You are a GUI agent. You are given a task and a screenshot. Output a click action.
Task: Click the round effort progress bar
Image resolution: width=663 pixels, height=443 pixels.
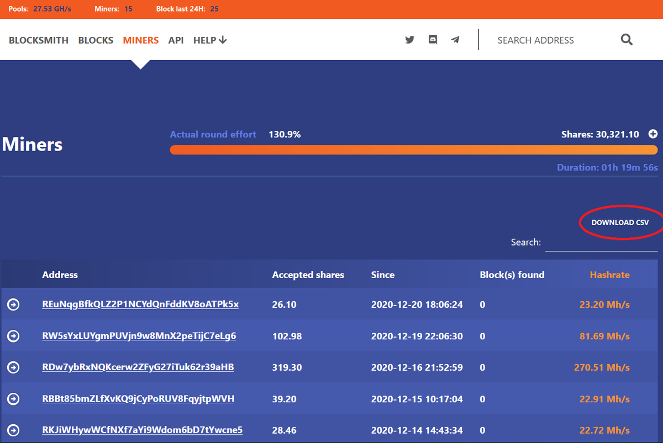(x=413, y=150)
